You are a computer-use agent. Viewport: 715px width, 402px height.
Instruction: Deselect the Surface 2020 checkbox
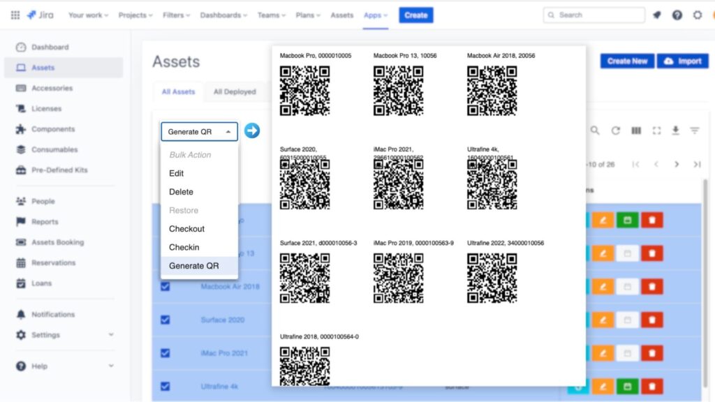click(x=165, y=320)
